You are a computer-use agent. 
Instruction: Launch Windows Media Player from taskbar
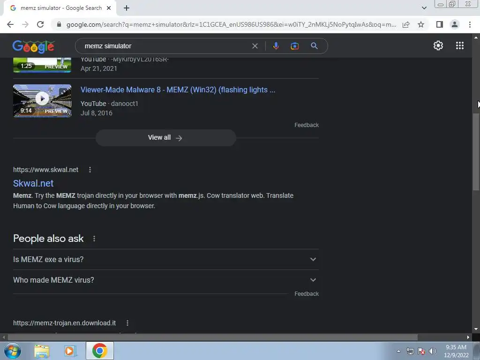click(x=70, y=351)
